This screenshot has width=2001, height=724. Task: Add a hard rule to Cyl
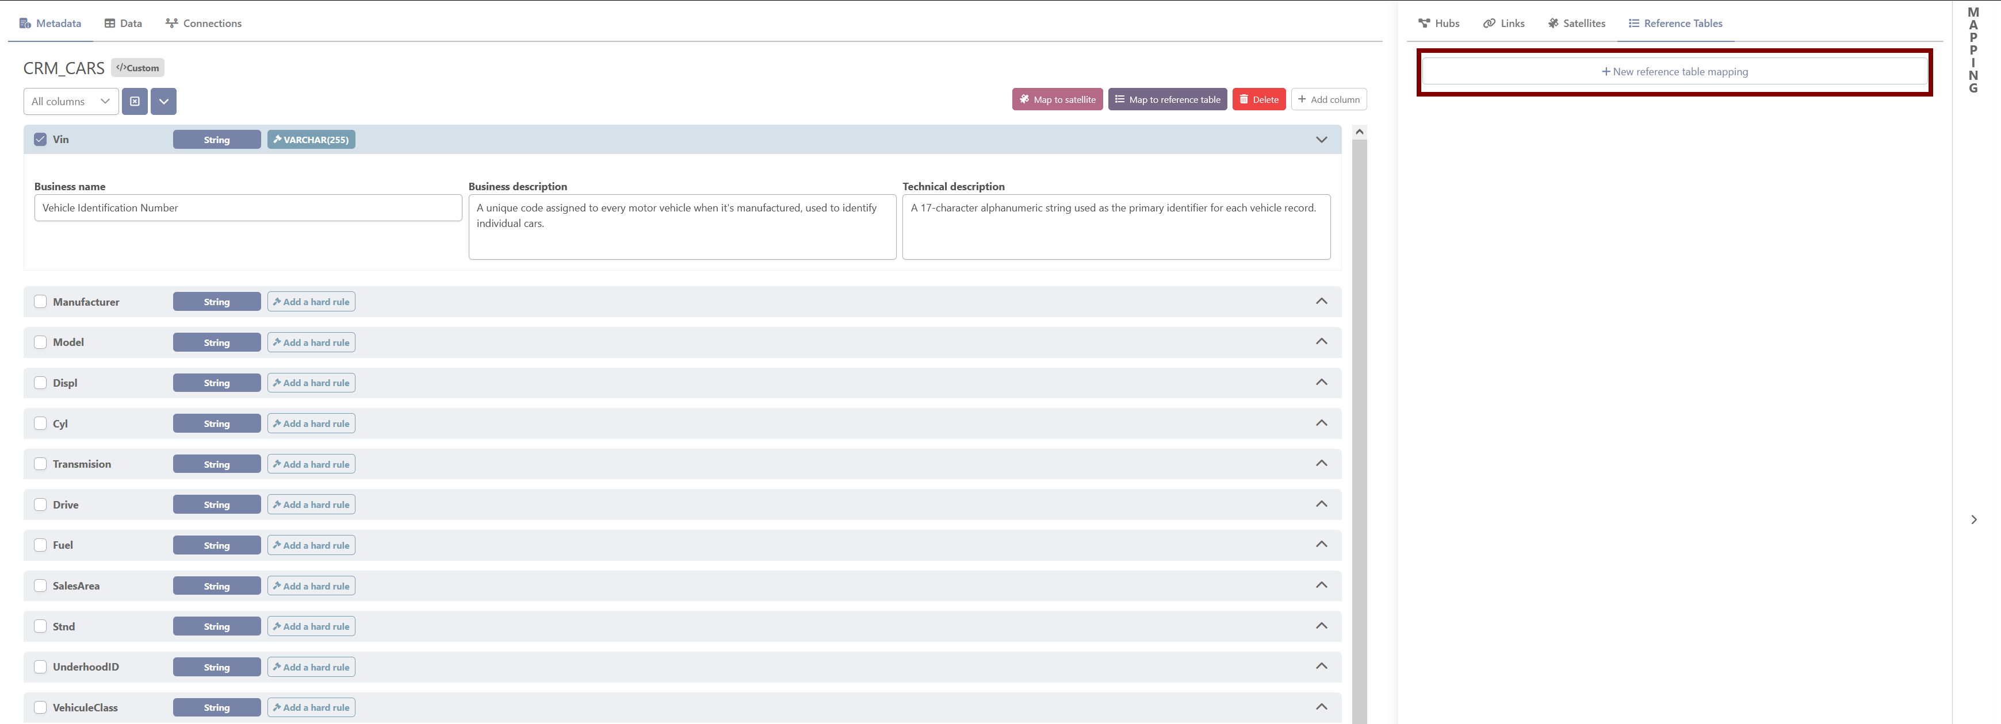coord(312,423)
